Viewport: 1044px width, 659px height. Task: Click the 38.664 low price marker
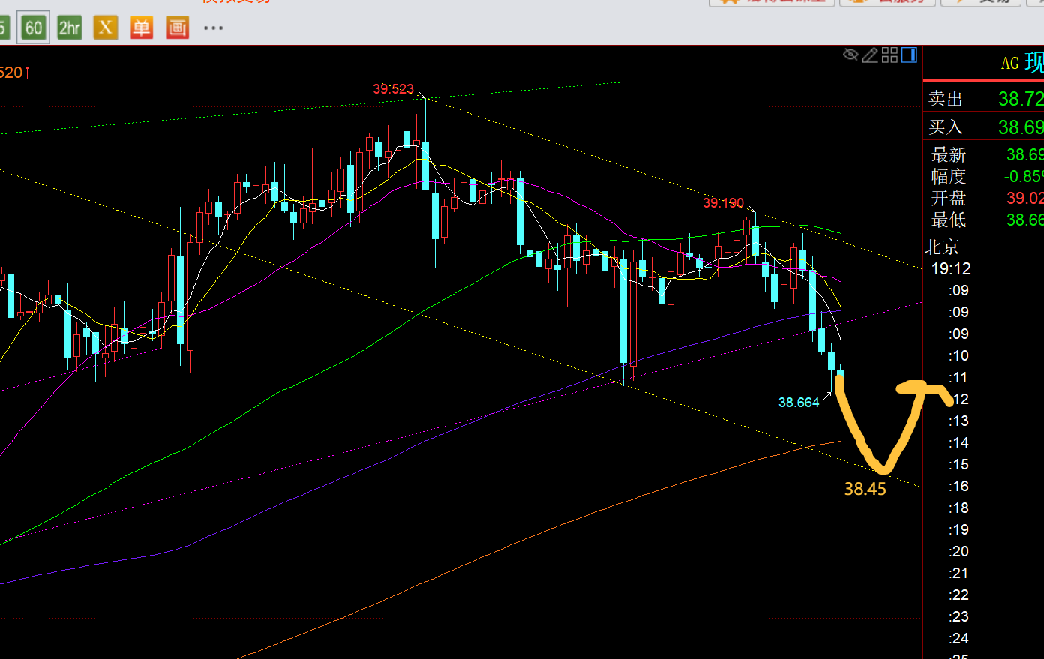(x=799, y=403)
